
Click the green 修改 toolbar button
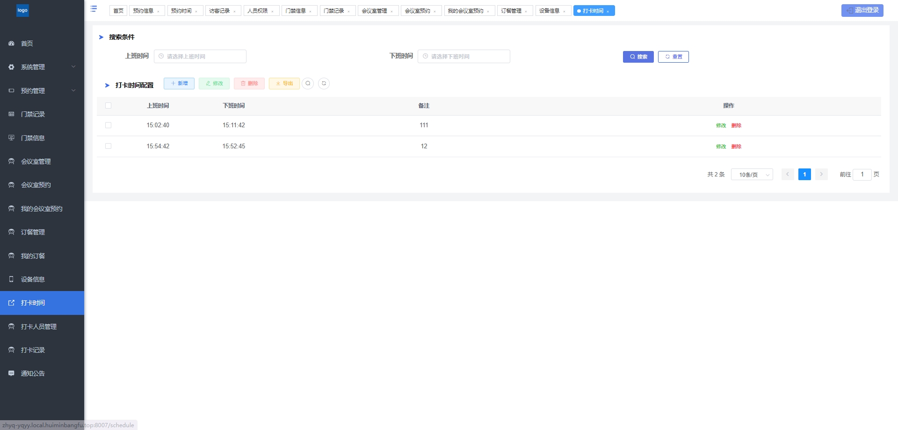click(214, 83)
